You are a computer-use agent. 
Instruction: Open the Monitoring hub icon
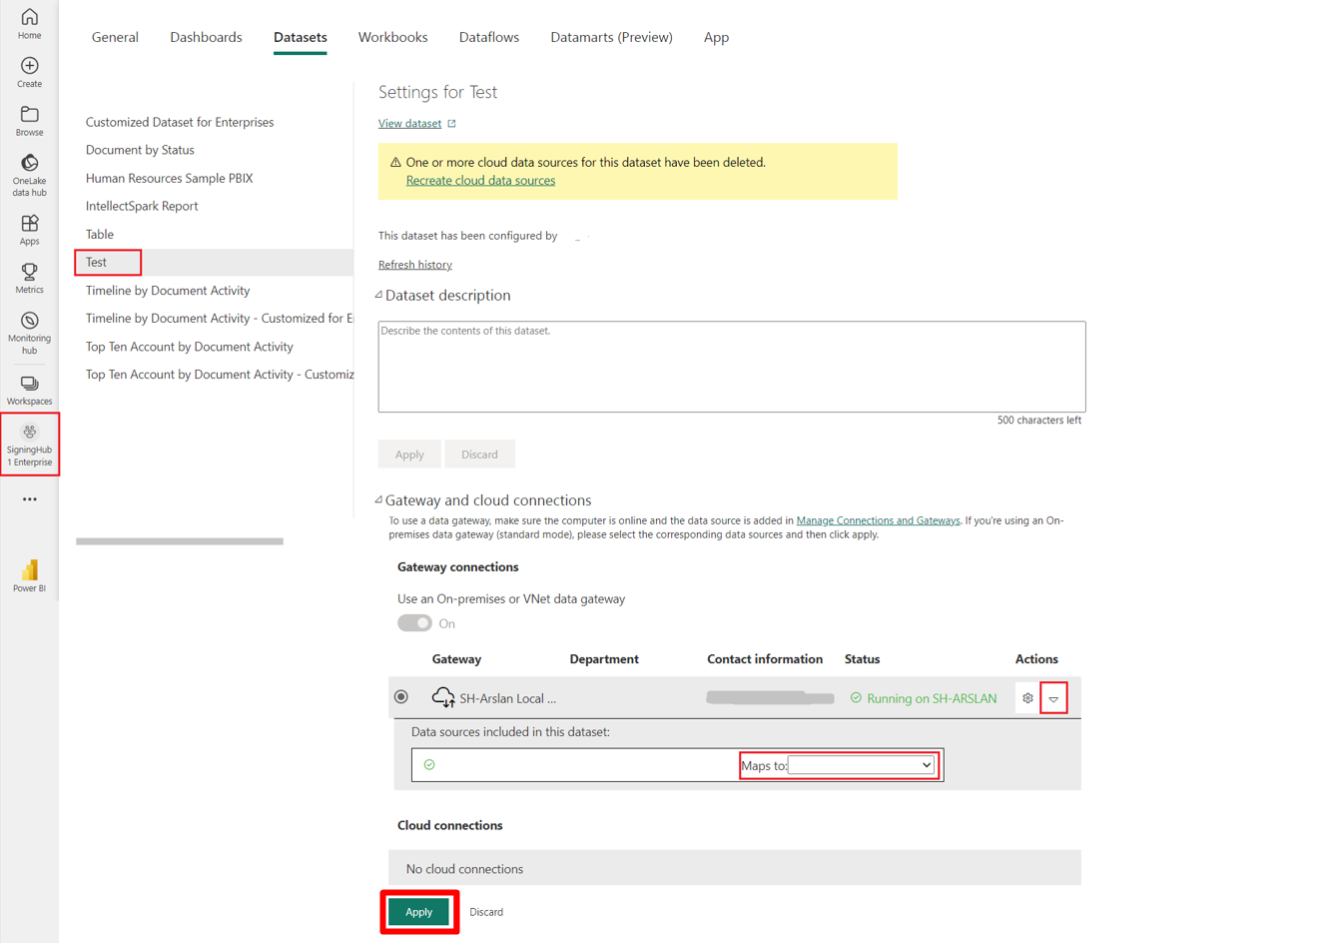[29, 321]
